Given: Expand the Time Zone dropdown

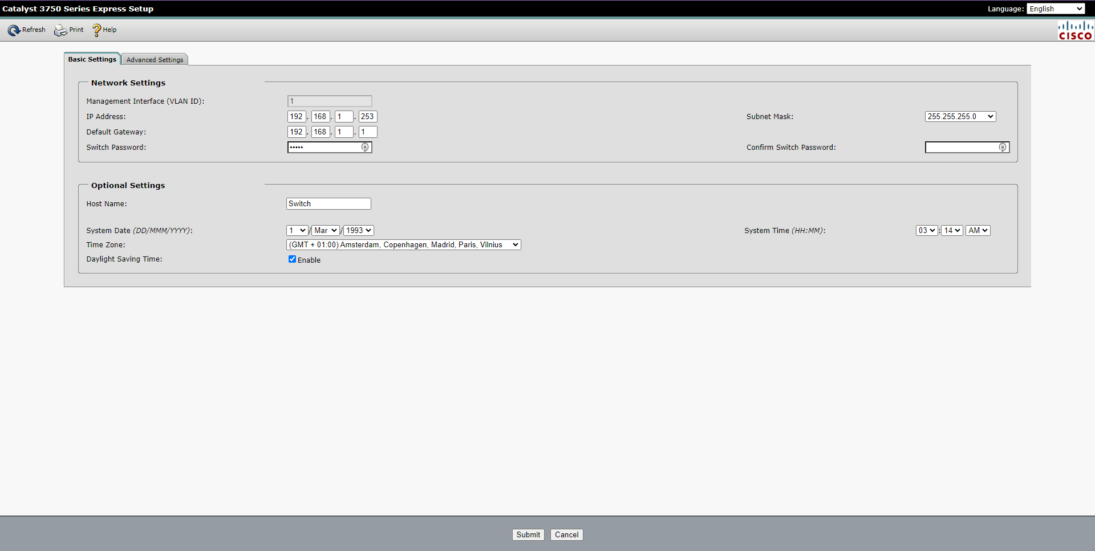Looking at the screenshot, I should click(403, 245).
